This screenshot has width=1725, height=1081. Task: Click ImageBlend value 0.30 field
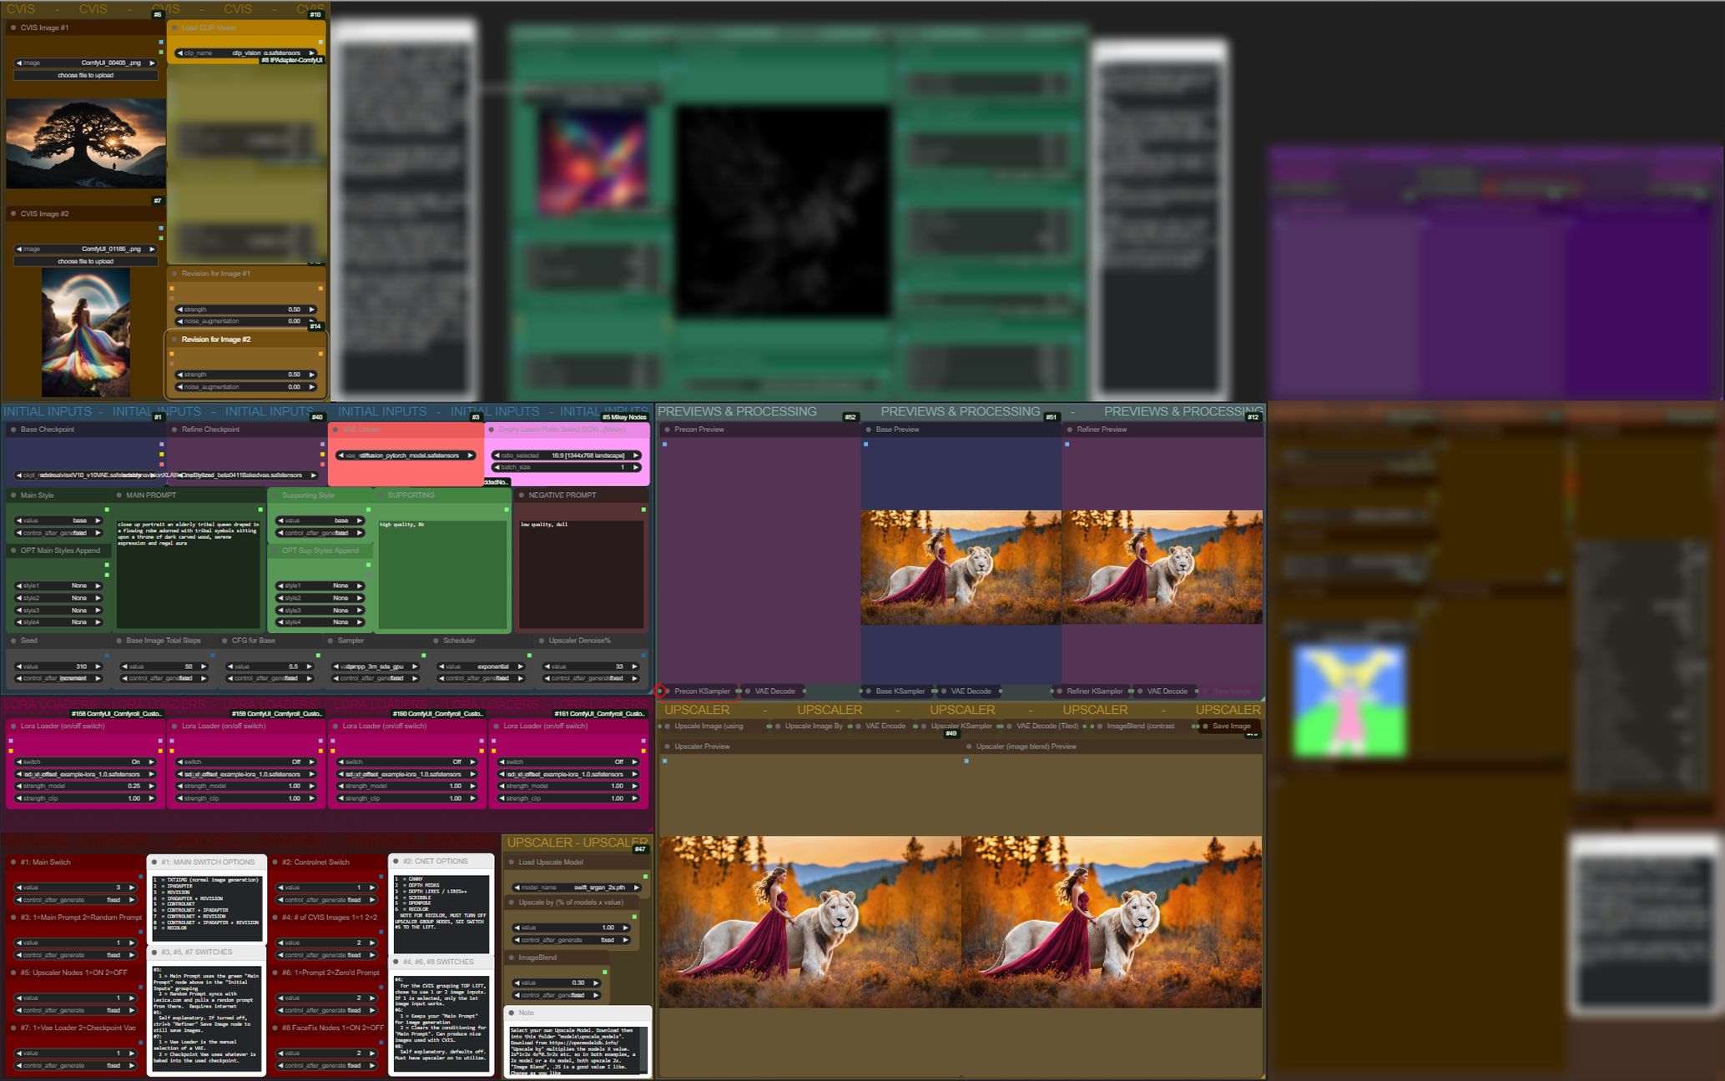555,983
